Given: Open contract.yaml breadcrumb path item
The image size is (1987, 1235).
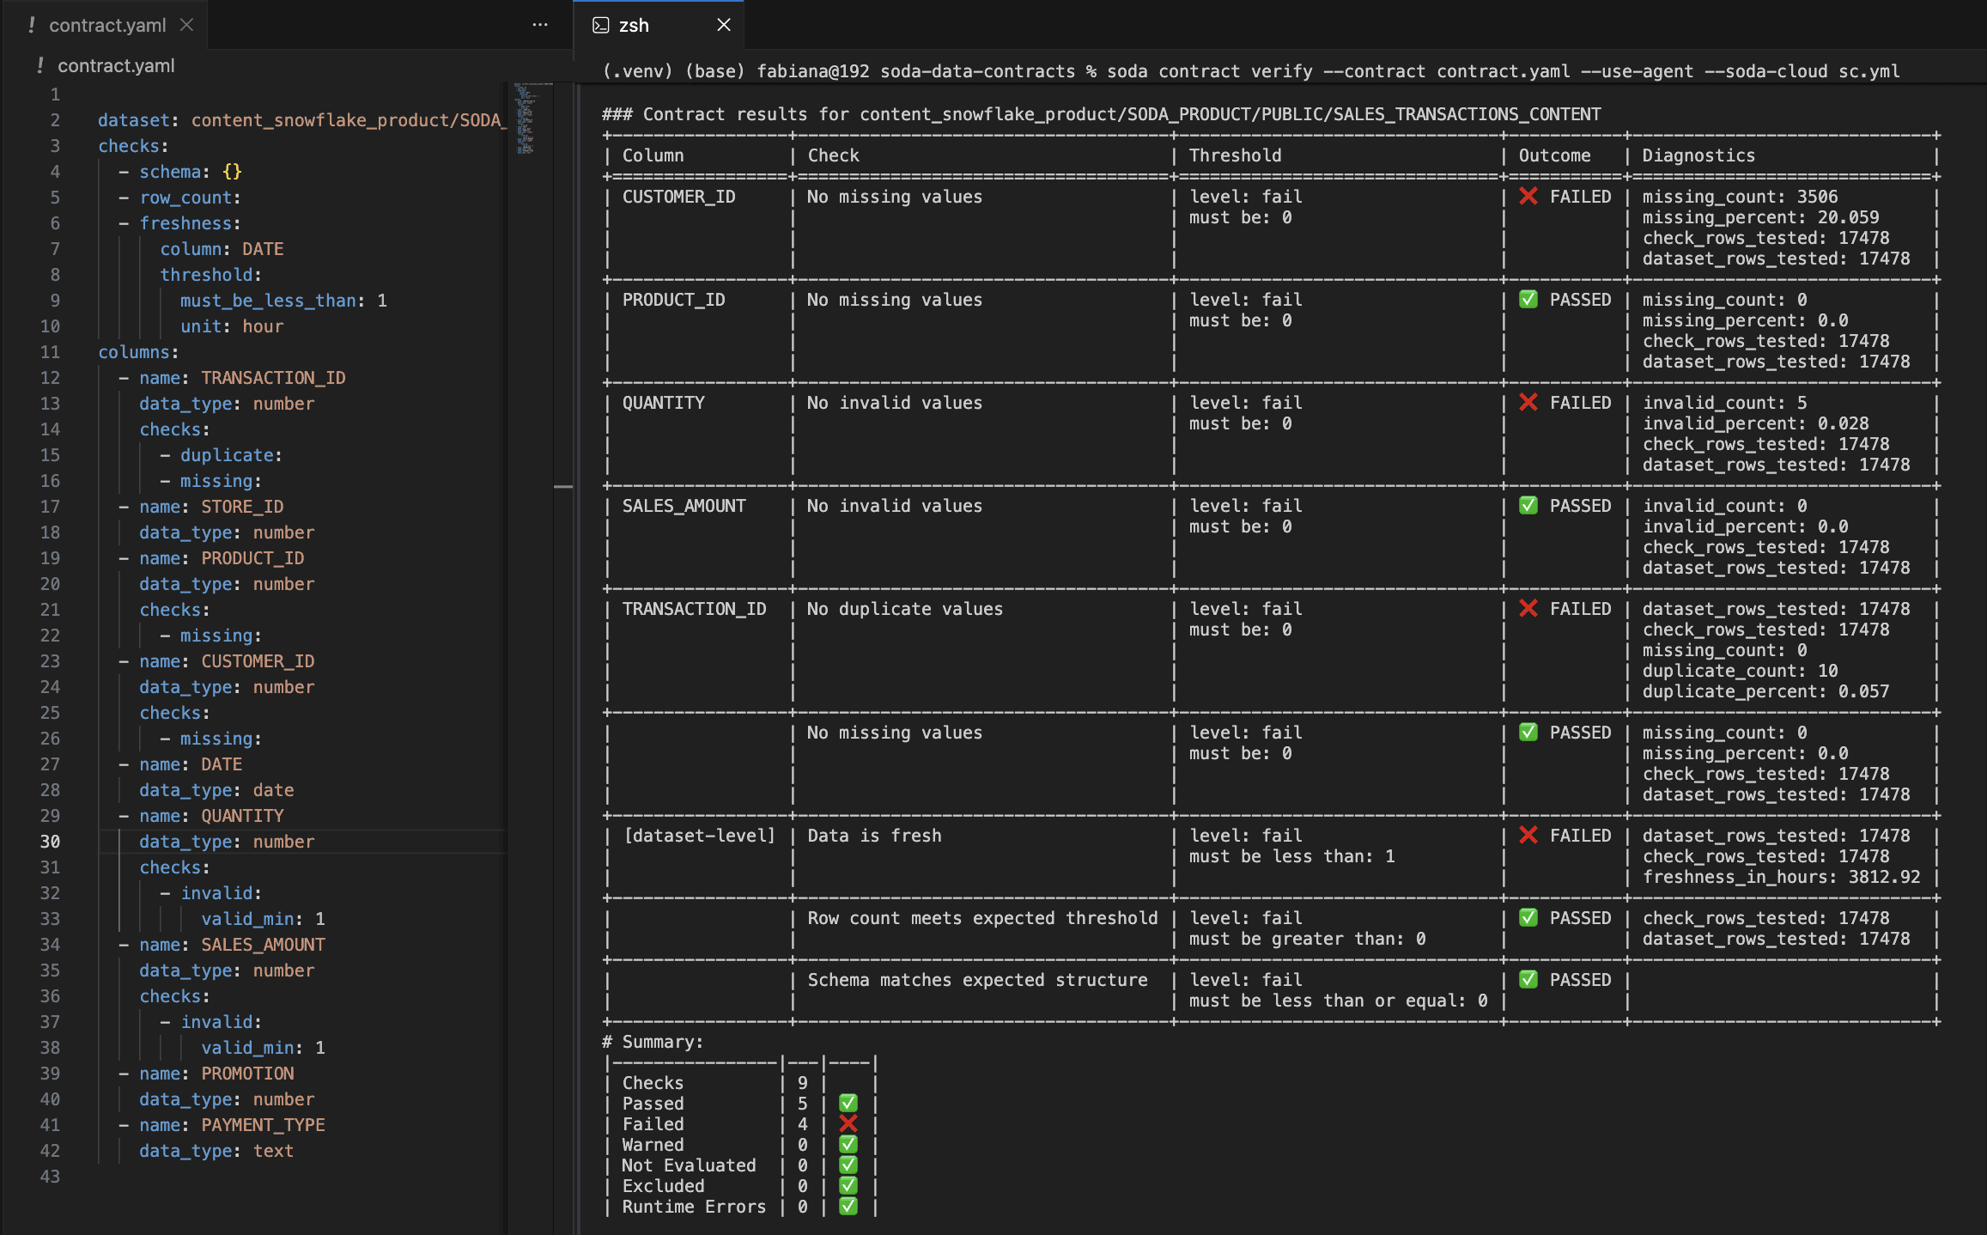Looking at the screenshot, I should point(116,65).
